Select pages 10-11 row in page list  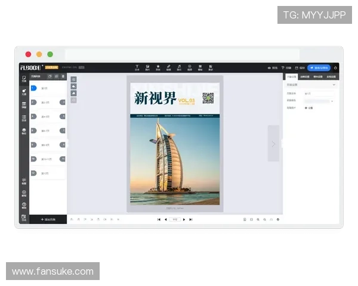click(48, 159)
